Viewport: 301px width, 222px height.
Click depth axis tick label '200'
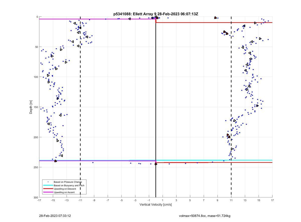point(36,137)
